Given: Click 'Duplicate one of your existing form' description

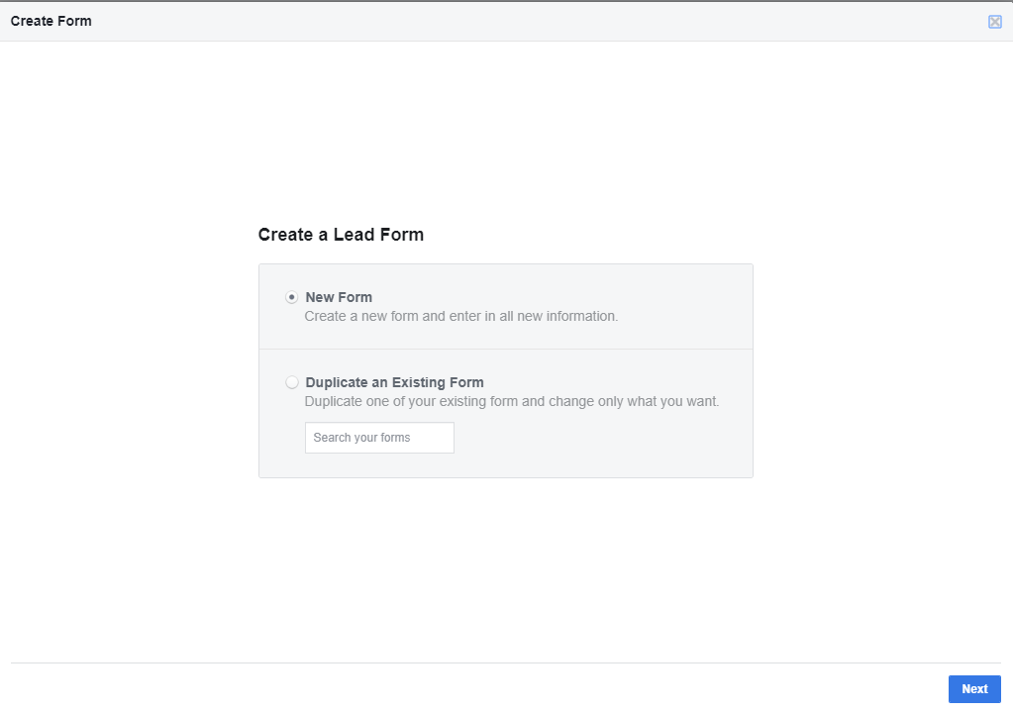Looking at the screenshot, I should click(512, 402).
